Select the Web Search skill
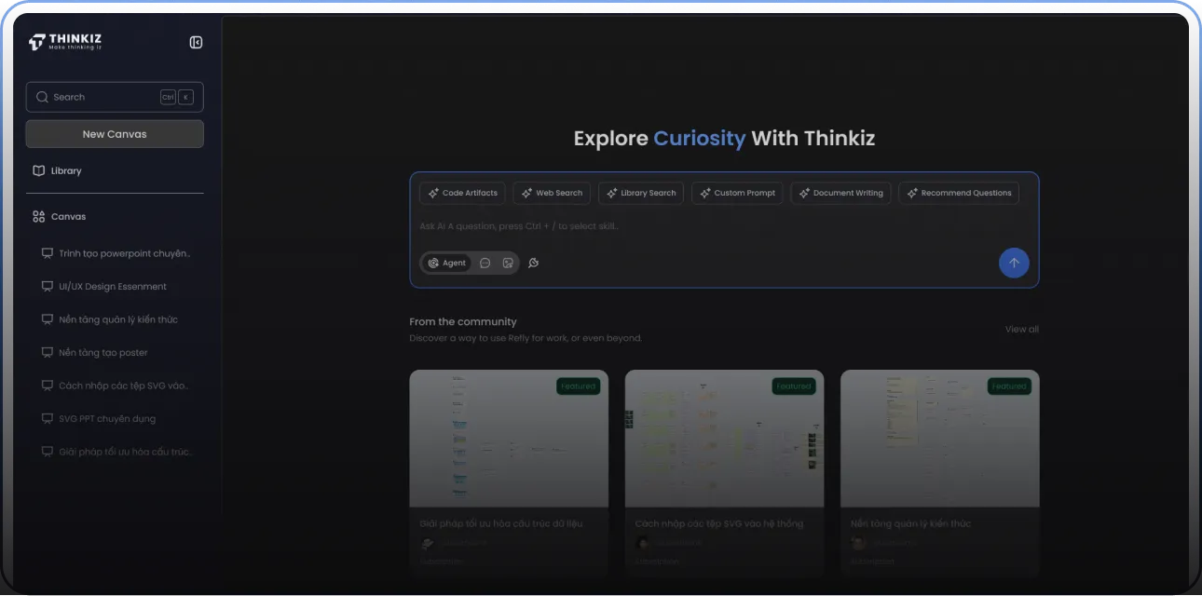Viewport: 1202px width, 596px height. pyautogui.click(x=552, y=193)
